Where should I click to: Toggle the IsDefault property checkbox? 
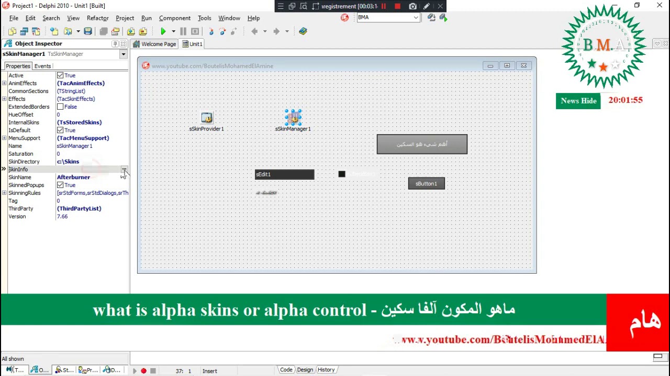(x=60, y=130)
